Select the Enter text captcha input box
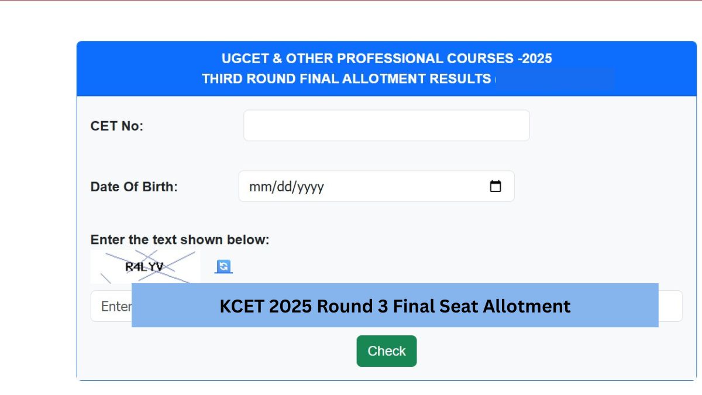This screenshot has height=395, width=702. 111,305
